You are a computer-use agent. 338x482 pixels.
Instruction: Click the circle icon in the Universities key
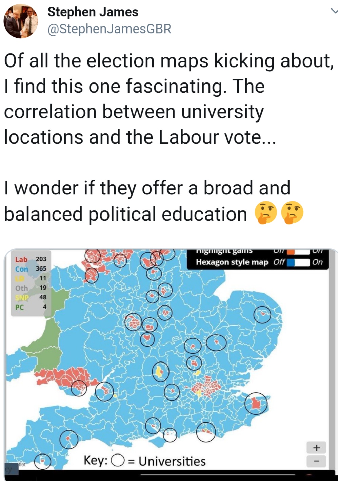point(117,461)
